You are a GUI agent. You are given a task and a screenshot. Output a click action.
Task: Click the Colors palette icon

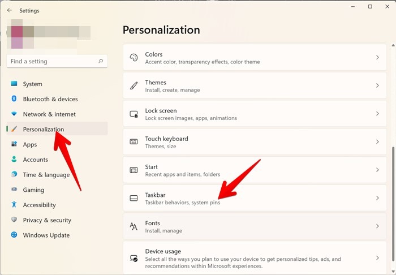coord(134,58)
